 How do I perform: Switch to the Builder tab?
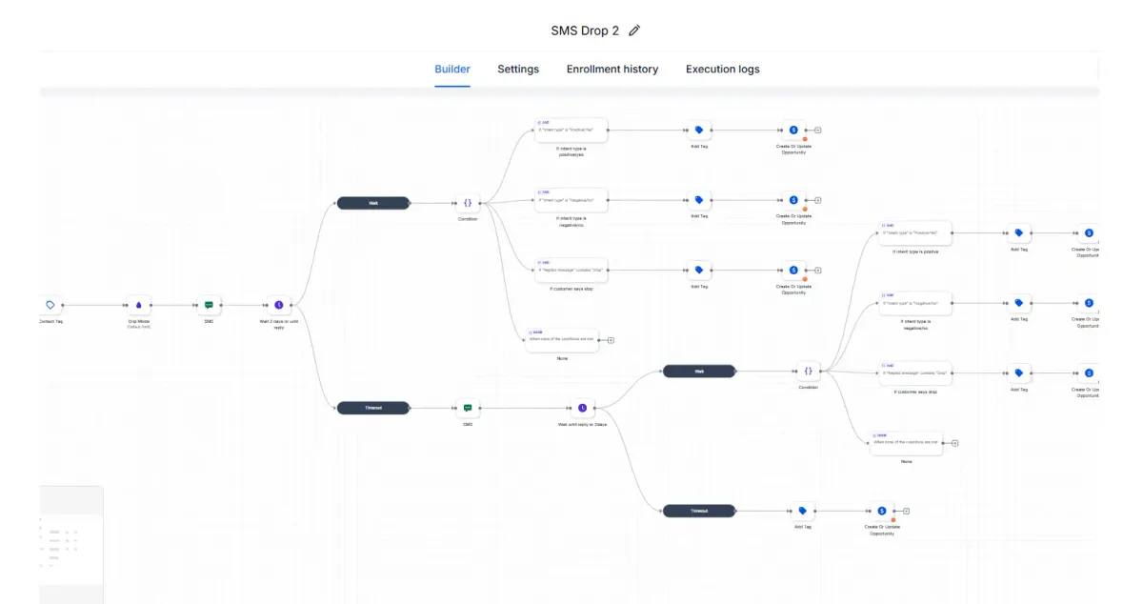(452, 69)
